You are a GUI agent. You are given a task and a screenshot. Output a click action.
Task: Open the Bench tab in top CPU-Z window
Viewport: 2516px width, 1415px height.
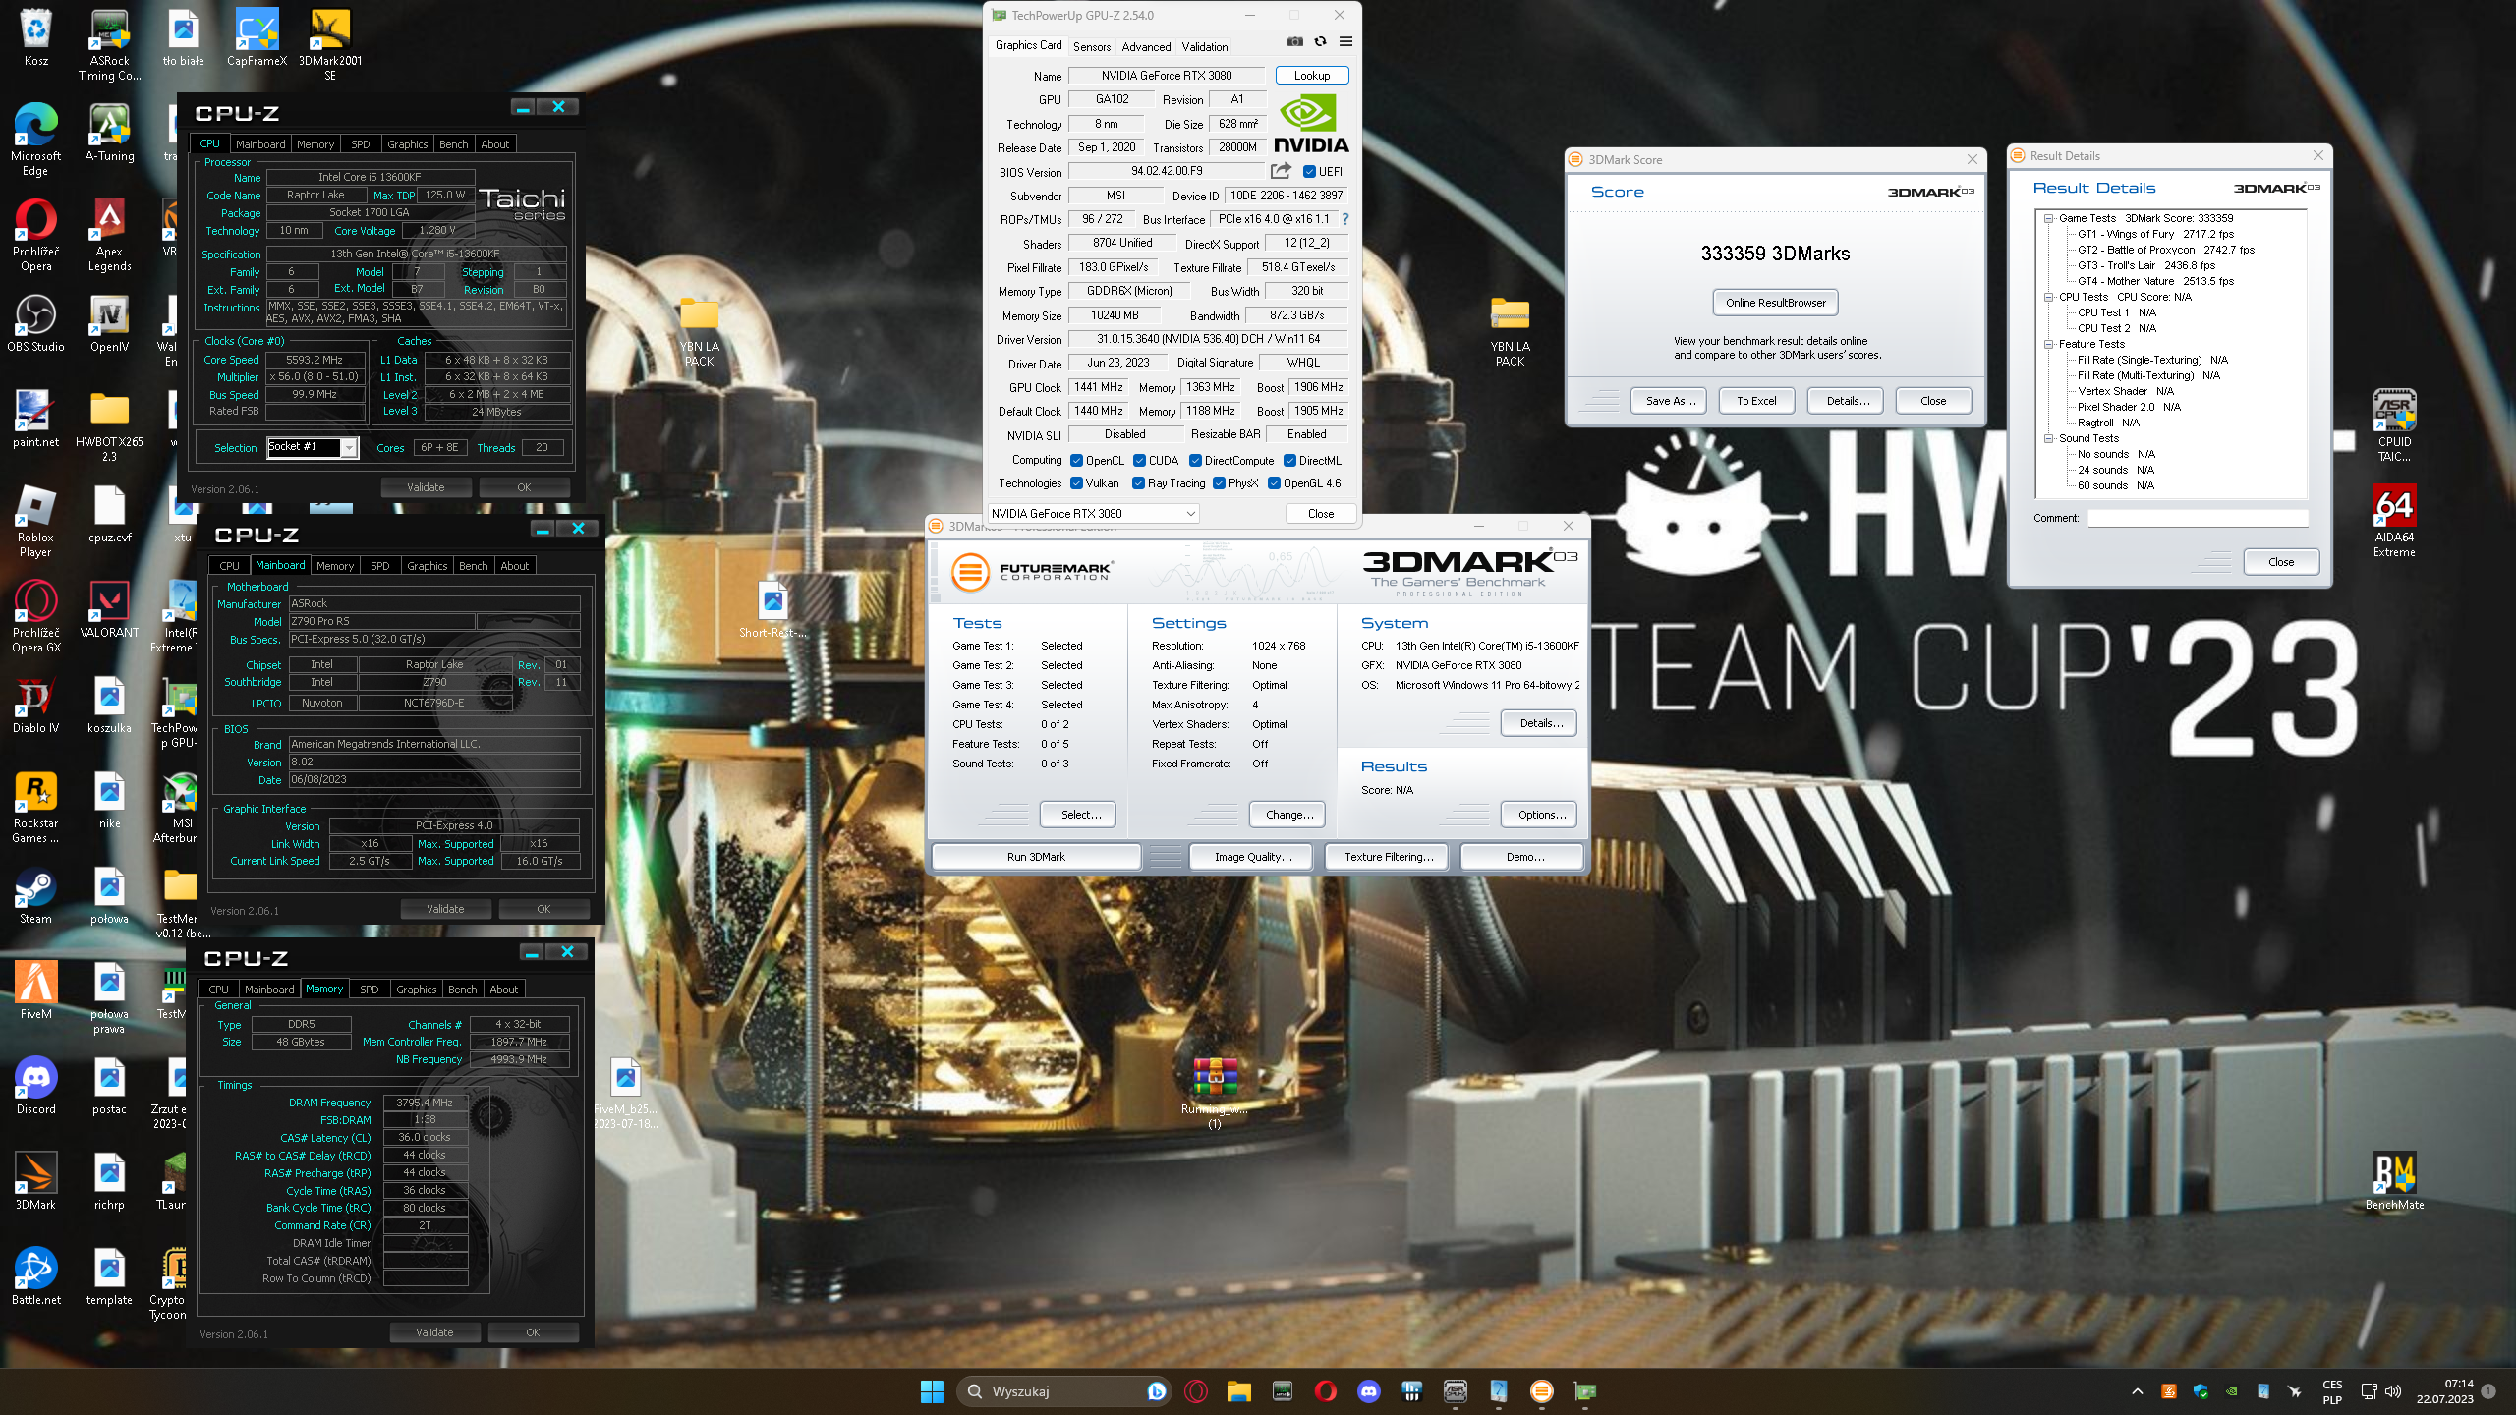[x=454, y=144]
